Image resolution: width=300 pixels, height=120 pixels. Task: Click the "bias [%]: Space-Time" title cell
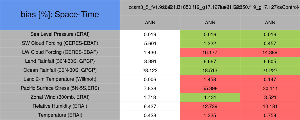click(x=60, y=15)
